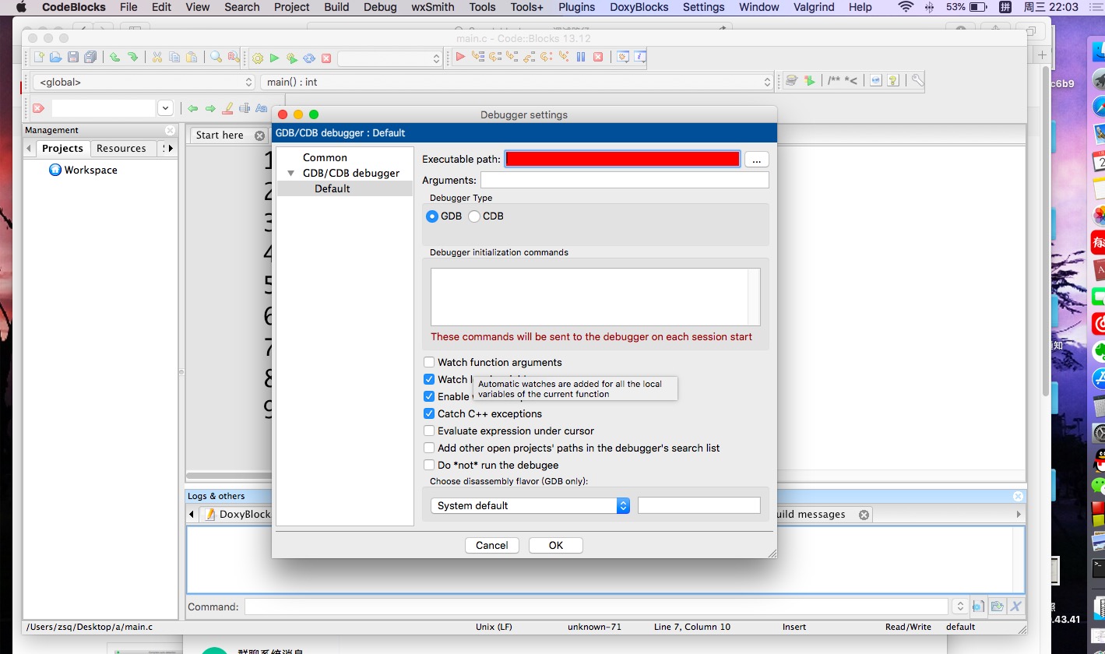Open Wi-Fi status in the menu bar
Image resolution: width=1105 pixels, height=654 pixels.
pyautogui.click(x=905, y=7)
